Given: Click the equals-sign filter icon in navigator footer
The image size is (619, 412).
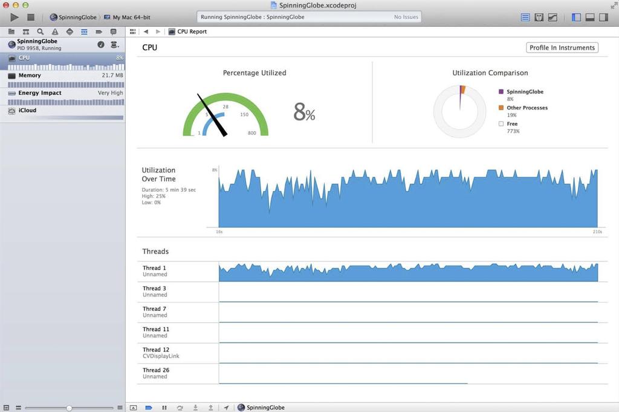Looking at the screenshot, I should pyautogui.click(x=18, y=408).
